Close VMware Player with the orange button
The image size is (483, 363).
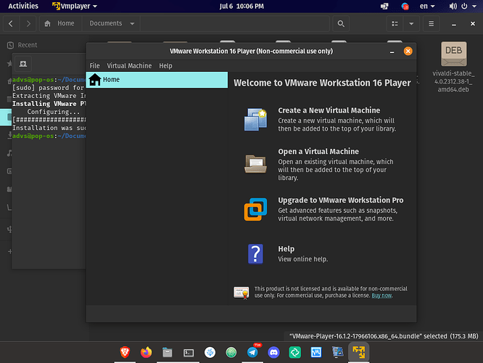point(408,52)
